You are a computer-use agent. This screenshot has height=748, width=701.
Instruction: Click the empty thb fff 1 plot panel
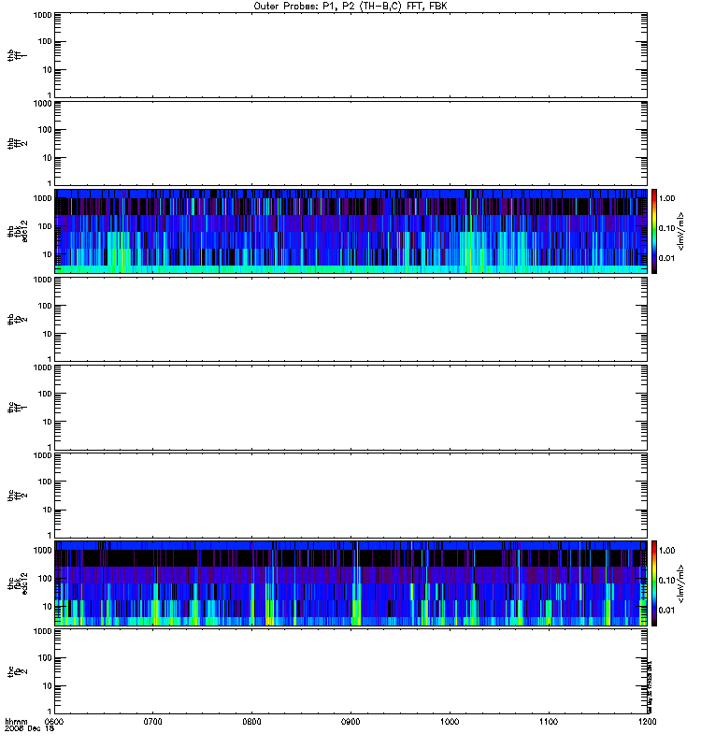(351, 55)
